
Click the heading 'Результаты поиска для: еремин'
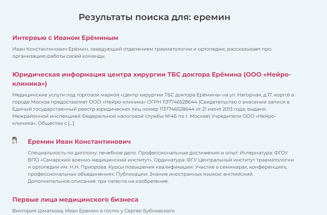(154, 17)
